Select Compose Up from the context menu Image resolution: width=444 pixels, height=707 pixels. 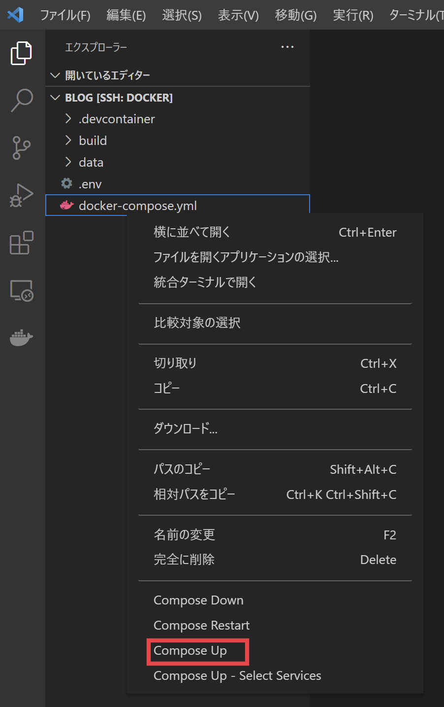190,651
